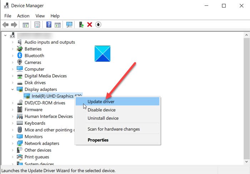The height and width of the screenshot is (174, 250).
Task: Click the Disk drives icon
Action: 20,83
